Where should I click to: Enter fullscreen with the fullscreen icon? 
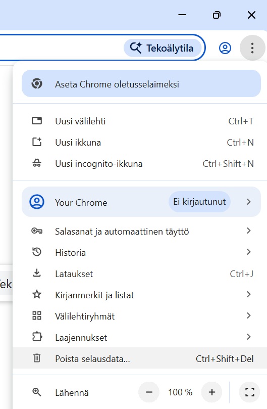(249, 392)
